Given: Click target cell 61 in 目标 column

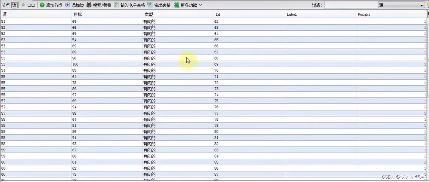Looking at the screenshot, I should click(107, 162).
